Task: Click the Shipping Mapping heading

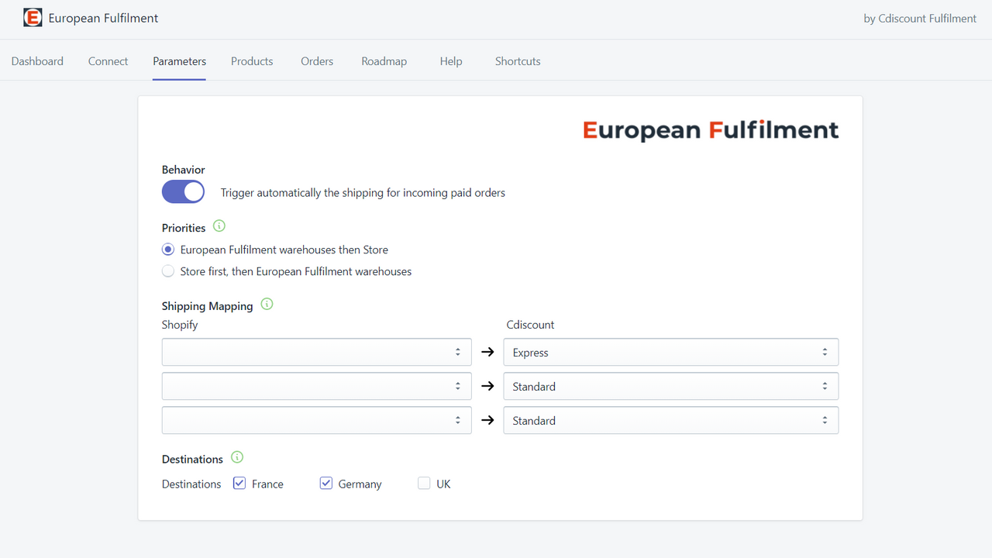Action: (x=207, y=306)
